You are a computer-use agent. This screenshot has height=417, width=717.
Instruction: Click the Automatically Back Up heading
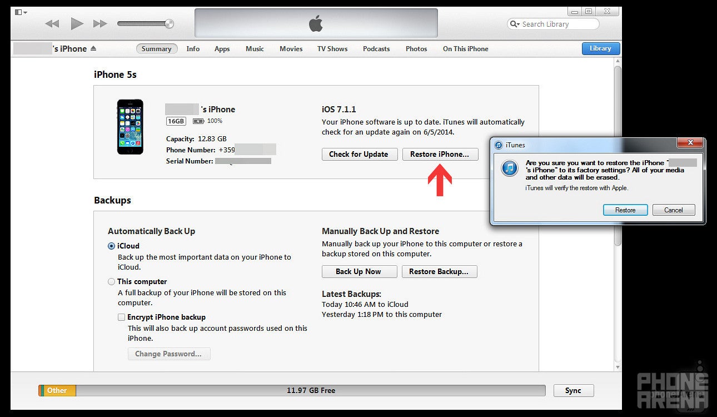coord(151,231)
